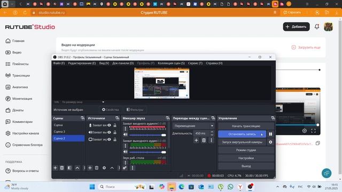Lock the speaker output capture source
This screenshot has height=192, width=342.
[x=115, y=132]
